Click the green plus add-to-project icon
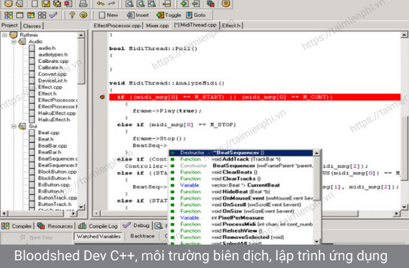Screen dimensions: 409x268 184,3
